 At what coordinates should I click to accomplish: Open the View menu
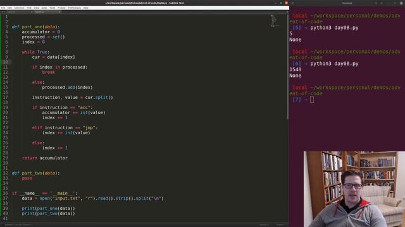37,8
